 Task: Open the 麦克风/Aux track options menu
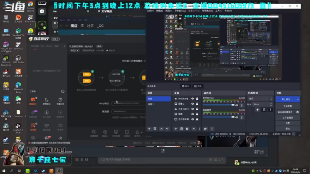click(x=241, y=105)
